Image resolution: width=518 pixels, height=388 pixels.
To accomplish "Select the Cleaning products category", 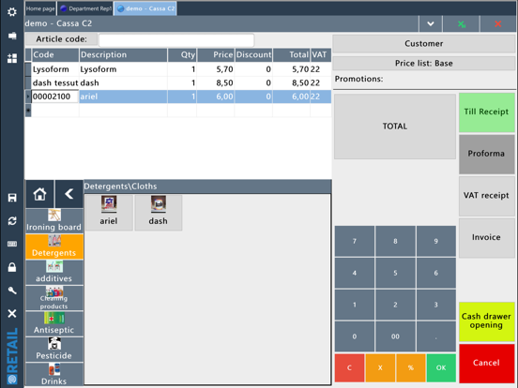I will tap(54, 298).
